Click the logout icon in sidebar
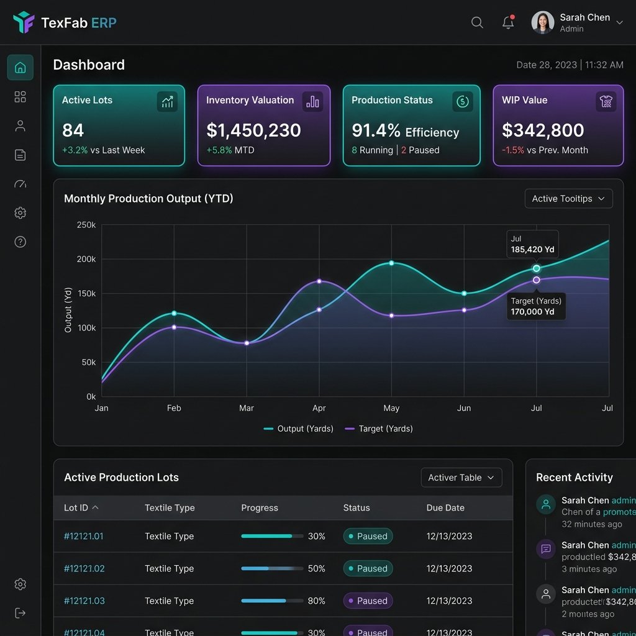The image size is (636, 636). (x=20, y=613)
